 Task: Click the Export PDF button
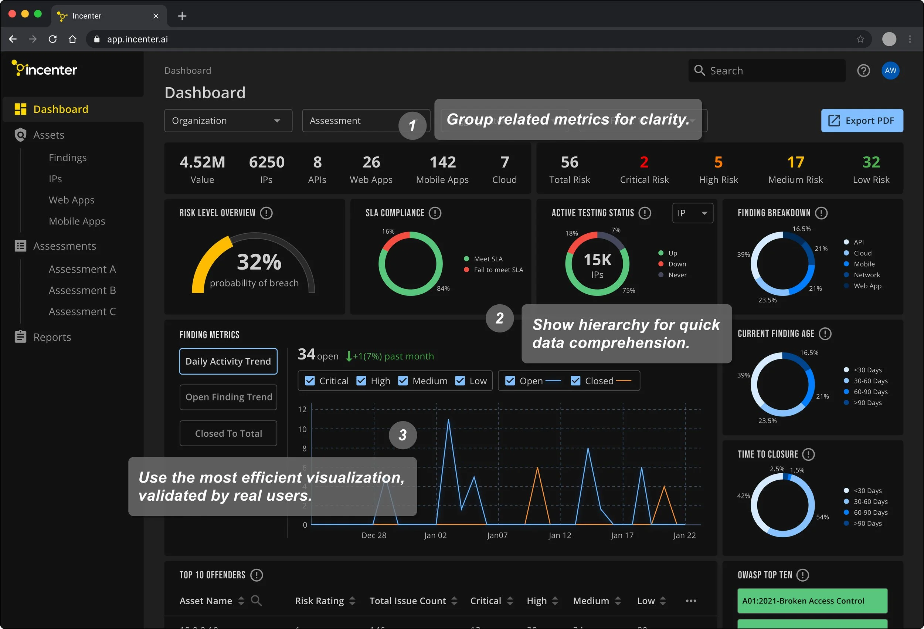[x=862, y=121]
